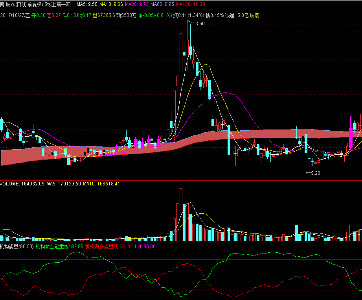Click the tallest red volume bar
Viewport: 362px width, 300px height.
click(181, 215)
